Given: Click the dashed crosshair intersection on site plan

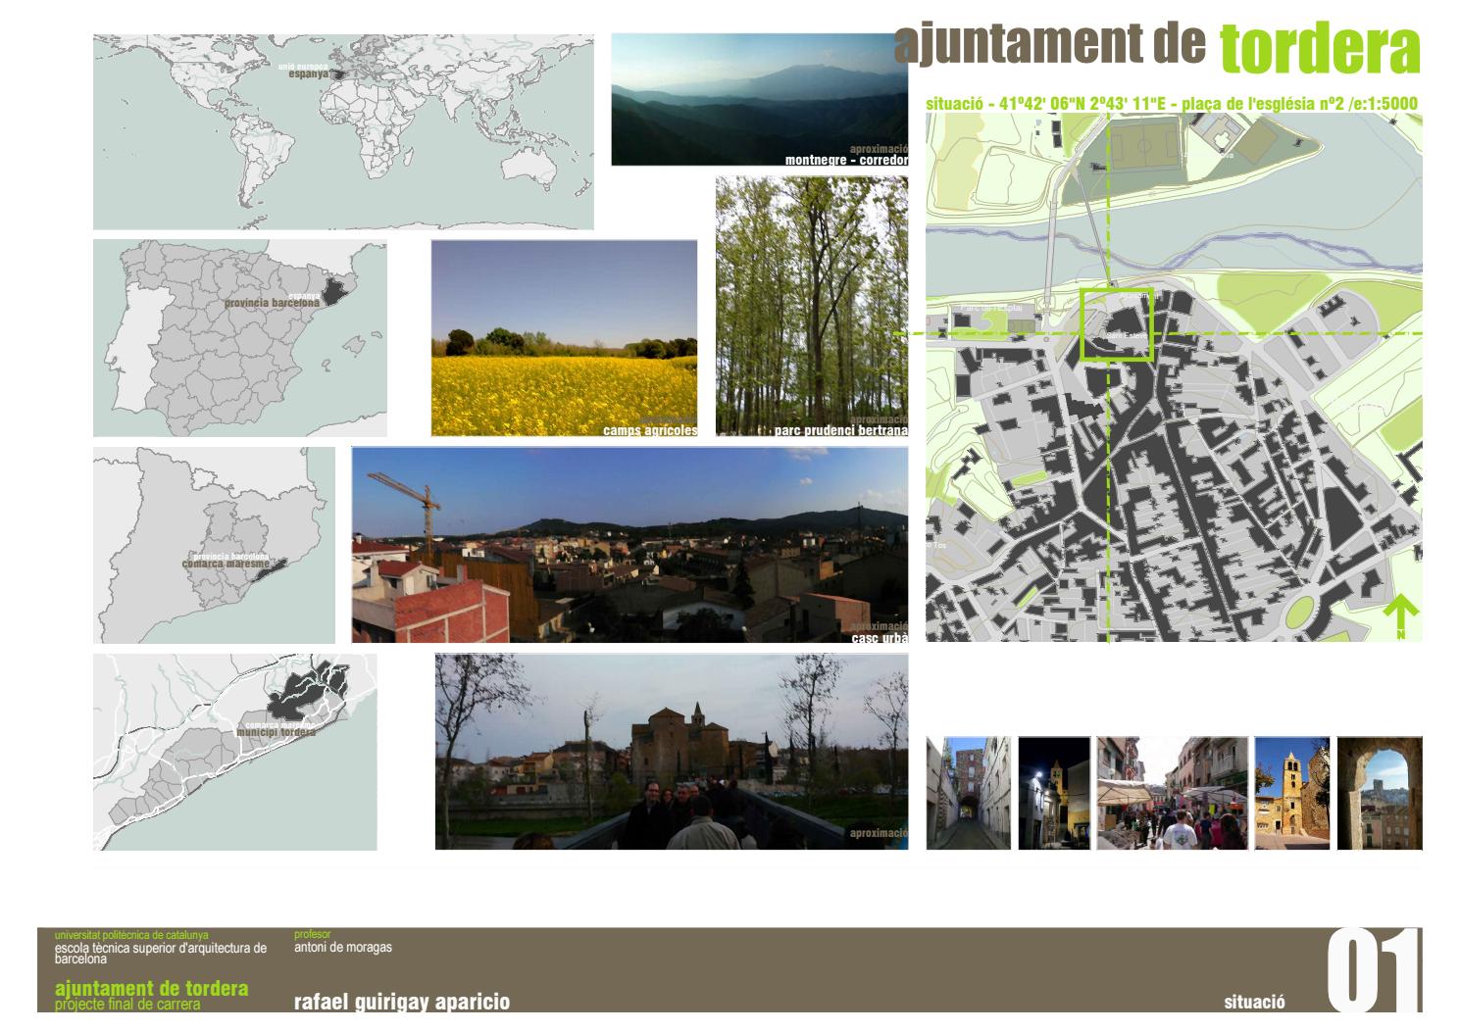Looking at the screenshot, I should tap(1108, 333).
